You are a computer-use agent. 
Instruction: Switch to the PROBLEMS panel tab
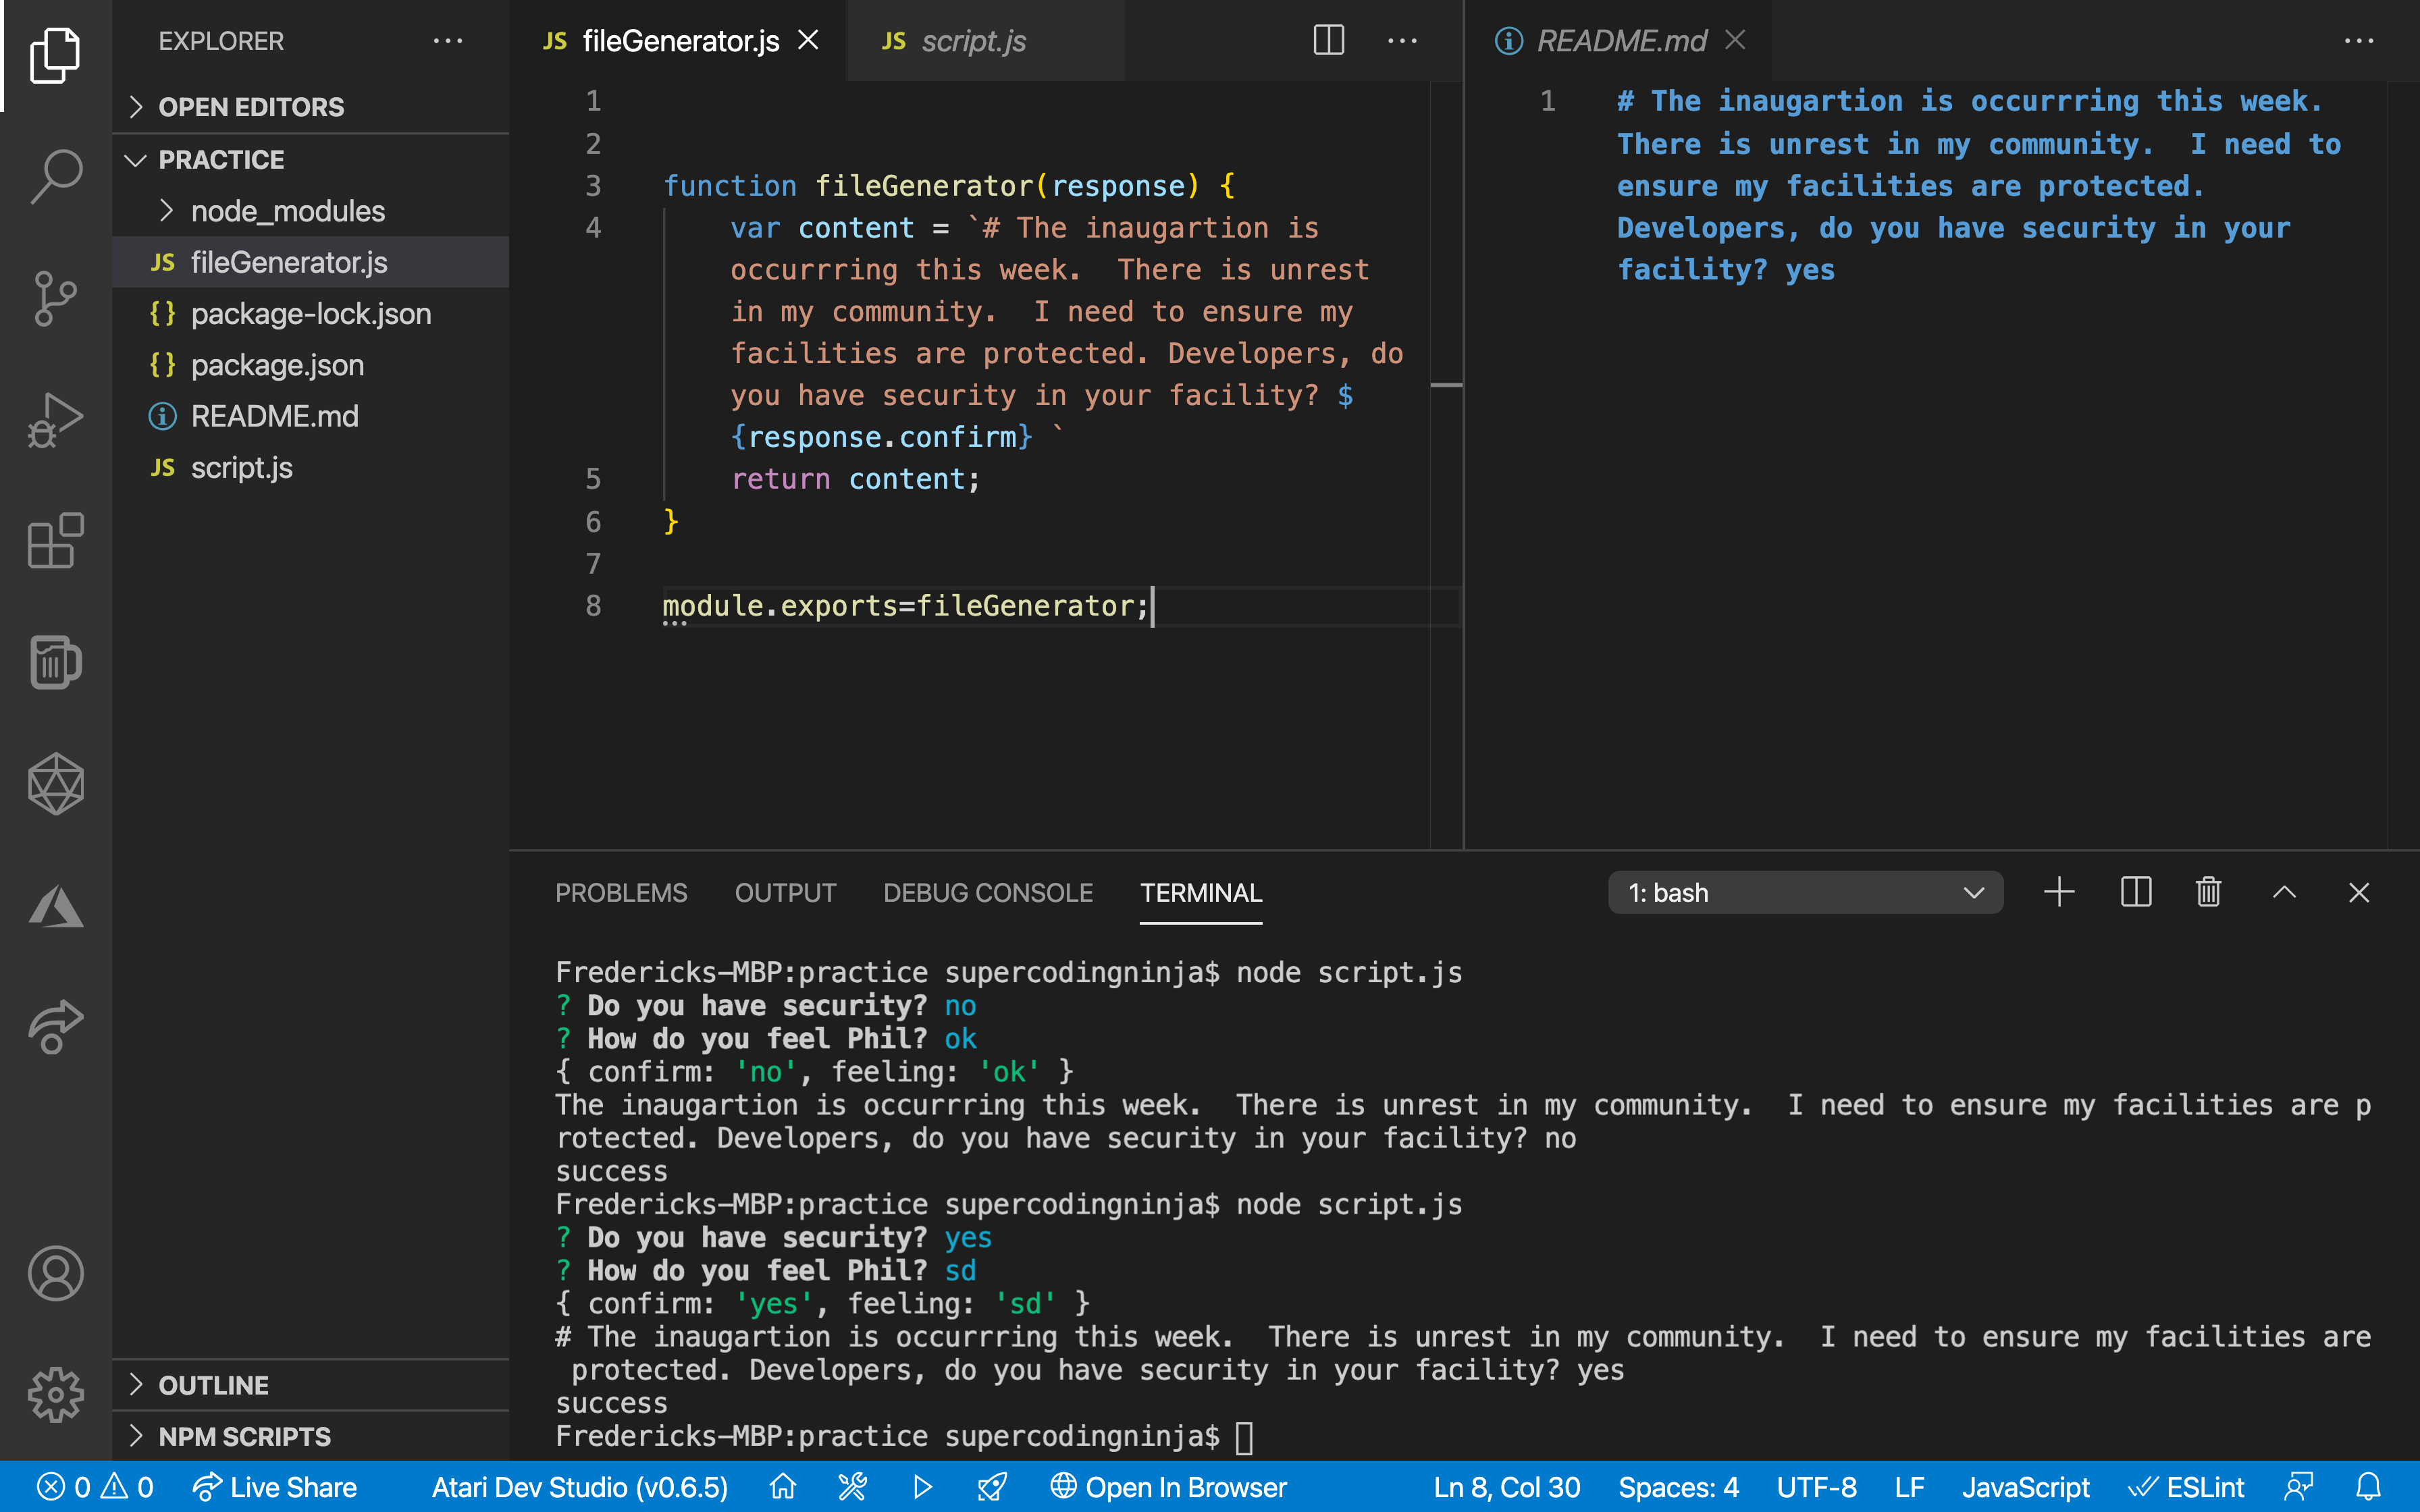pos(621,892)
